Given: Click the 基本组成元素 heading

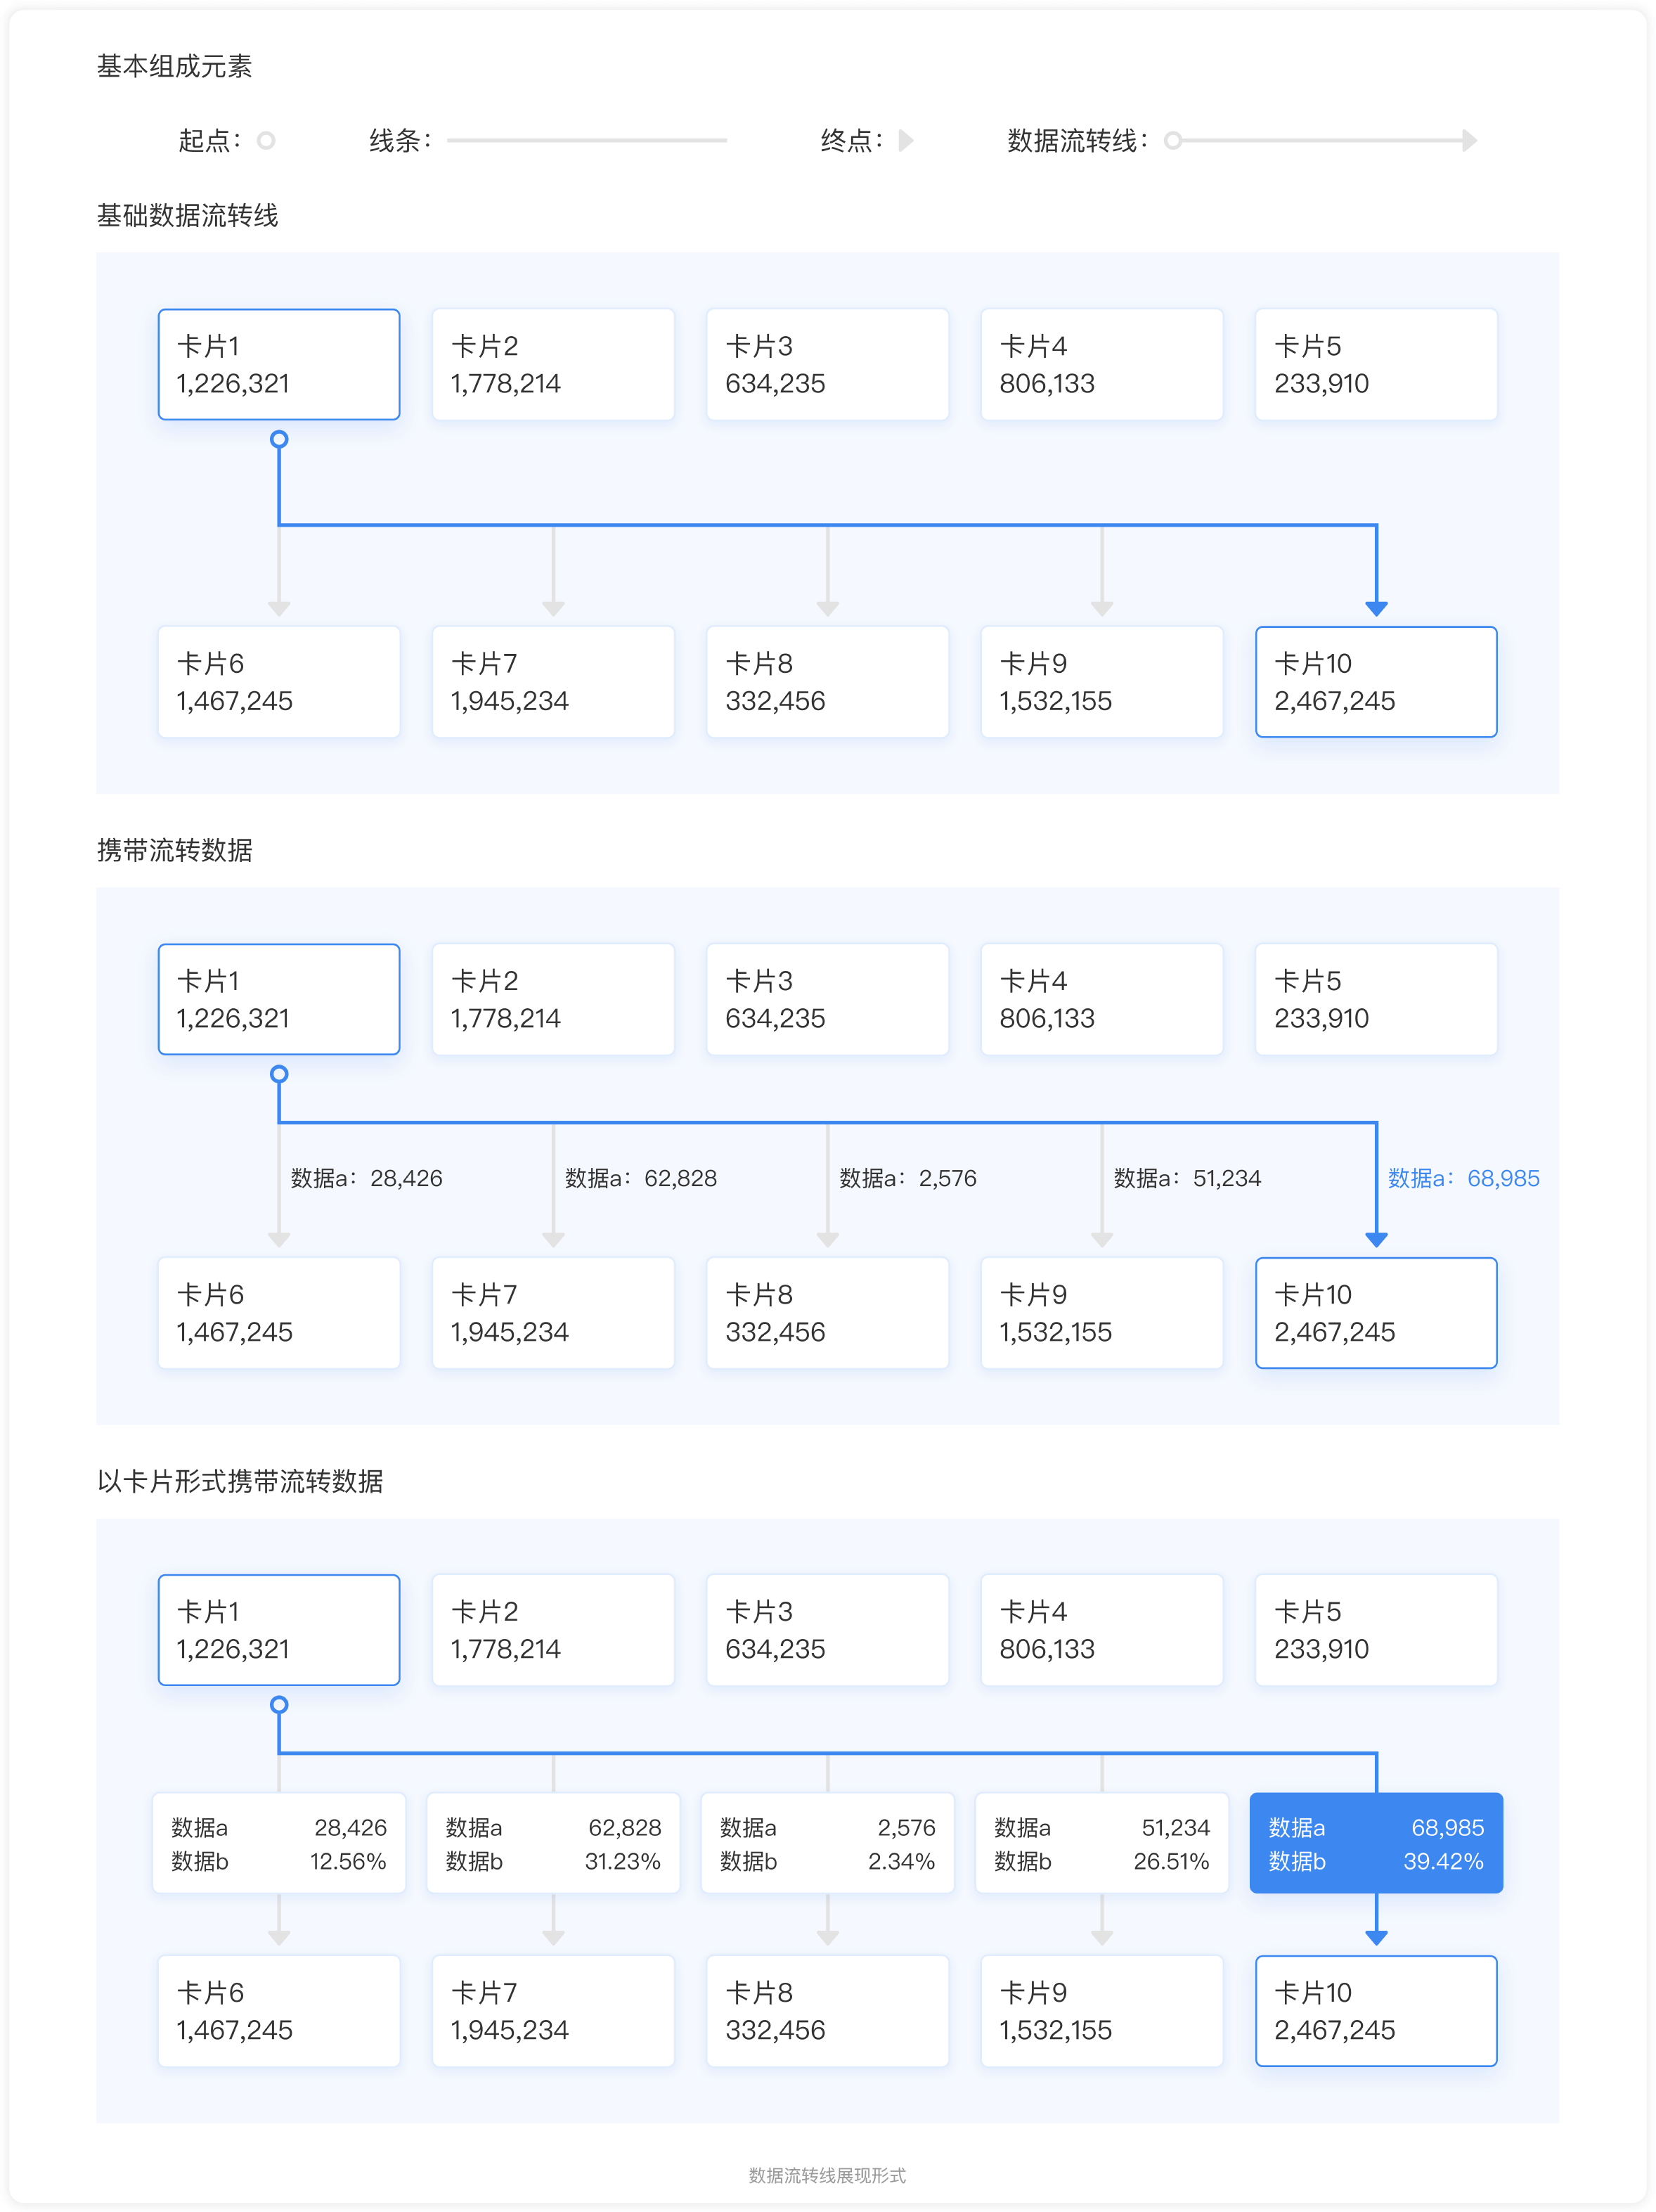Looking at the screenshot, I should point(175,66).
